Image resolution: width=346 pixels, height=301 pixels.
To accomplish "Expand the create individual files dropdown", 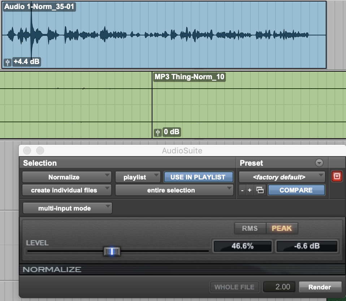I will pyautogui.click(x=67, y=190).
